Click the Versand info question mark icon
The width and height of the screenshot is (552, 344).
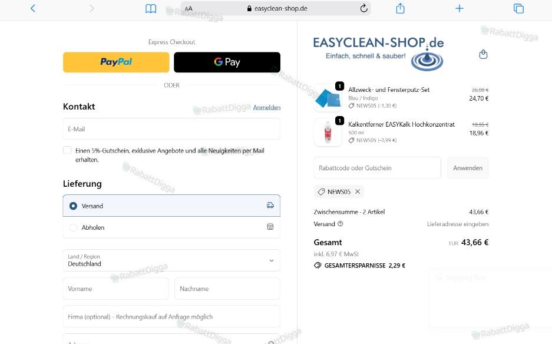[x=340, y=224]
